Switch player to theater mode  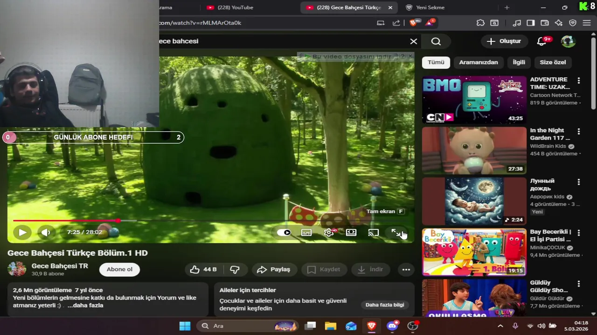click(x=351, y=232)
